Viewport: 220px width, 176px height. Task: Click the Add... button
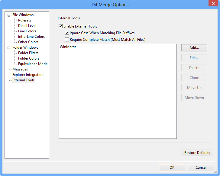click(x=194, y=48)
